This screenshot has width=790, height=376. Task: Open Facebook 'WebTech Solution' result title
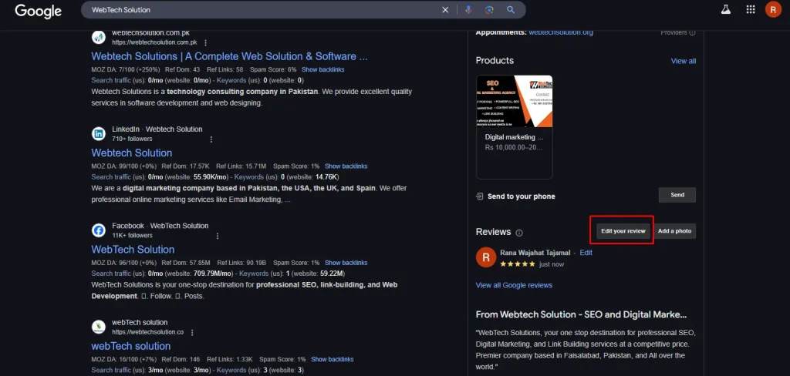pyautogui.click(x=133, y=249)
